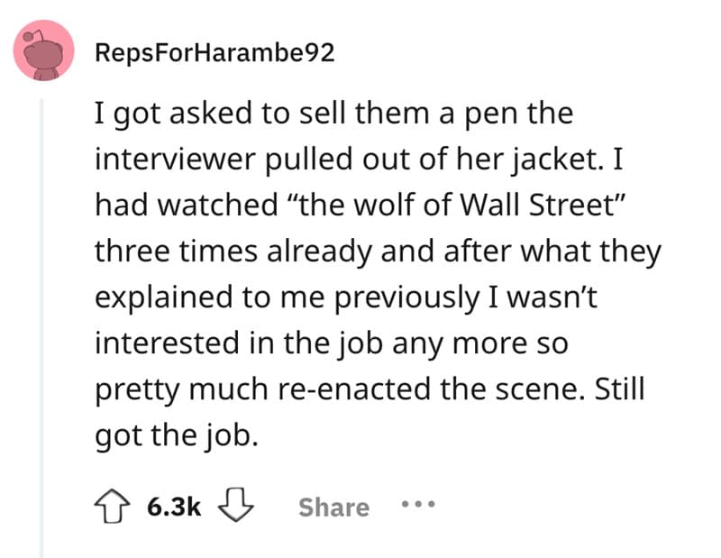Upvote the comment by RepsForHarambe92
721x558 pixels.
112,507
